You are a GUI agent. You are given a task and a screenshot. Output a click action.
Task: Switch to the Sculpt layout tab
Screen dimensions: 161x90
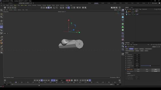(109, 3)
